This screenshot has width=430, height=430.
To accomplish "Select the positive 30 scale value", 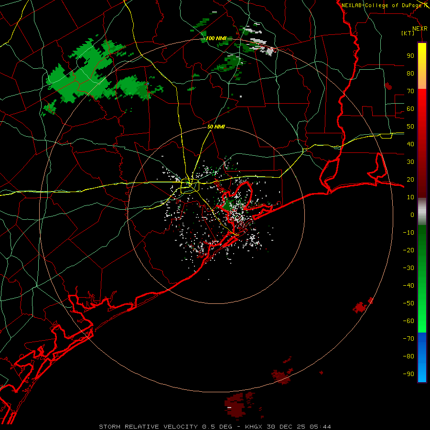I will point(410,162).
